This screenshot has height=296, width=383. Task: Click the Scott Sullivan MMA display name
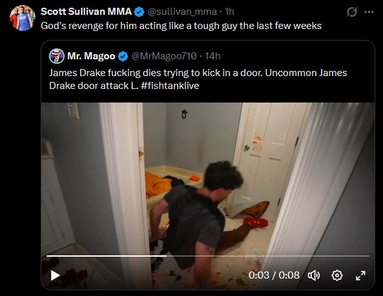pos(87,12)
